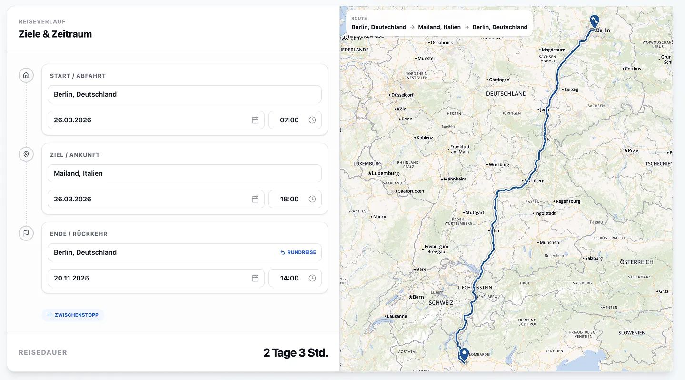The width and height of the screenshot is (685, 380).
Task: Click the location pin icon beside Ziel / Ankunft
Action: click(26, 154)
